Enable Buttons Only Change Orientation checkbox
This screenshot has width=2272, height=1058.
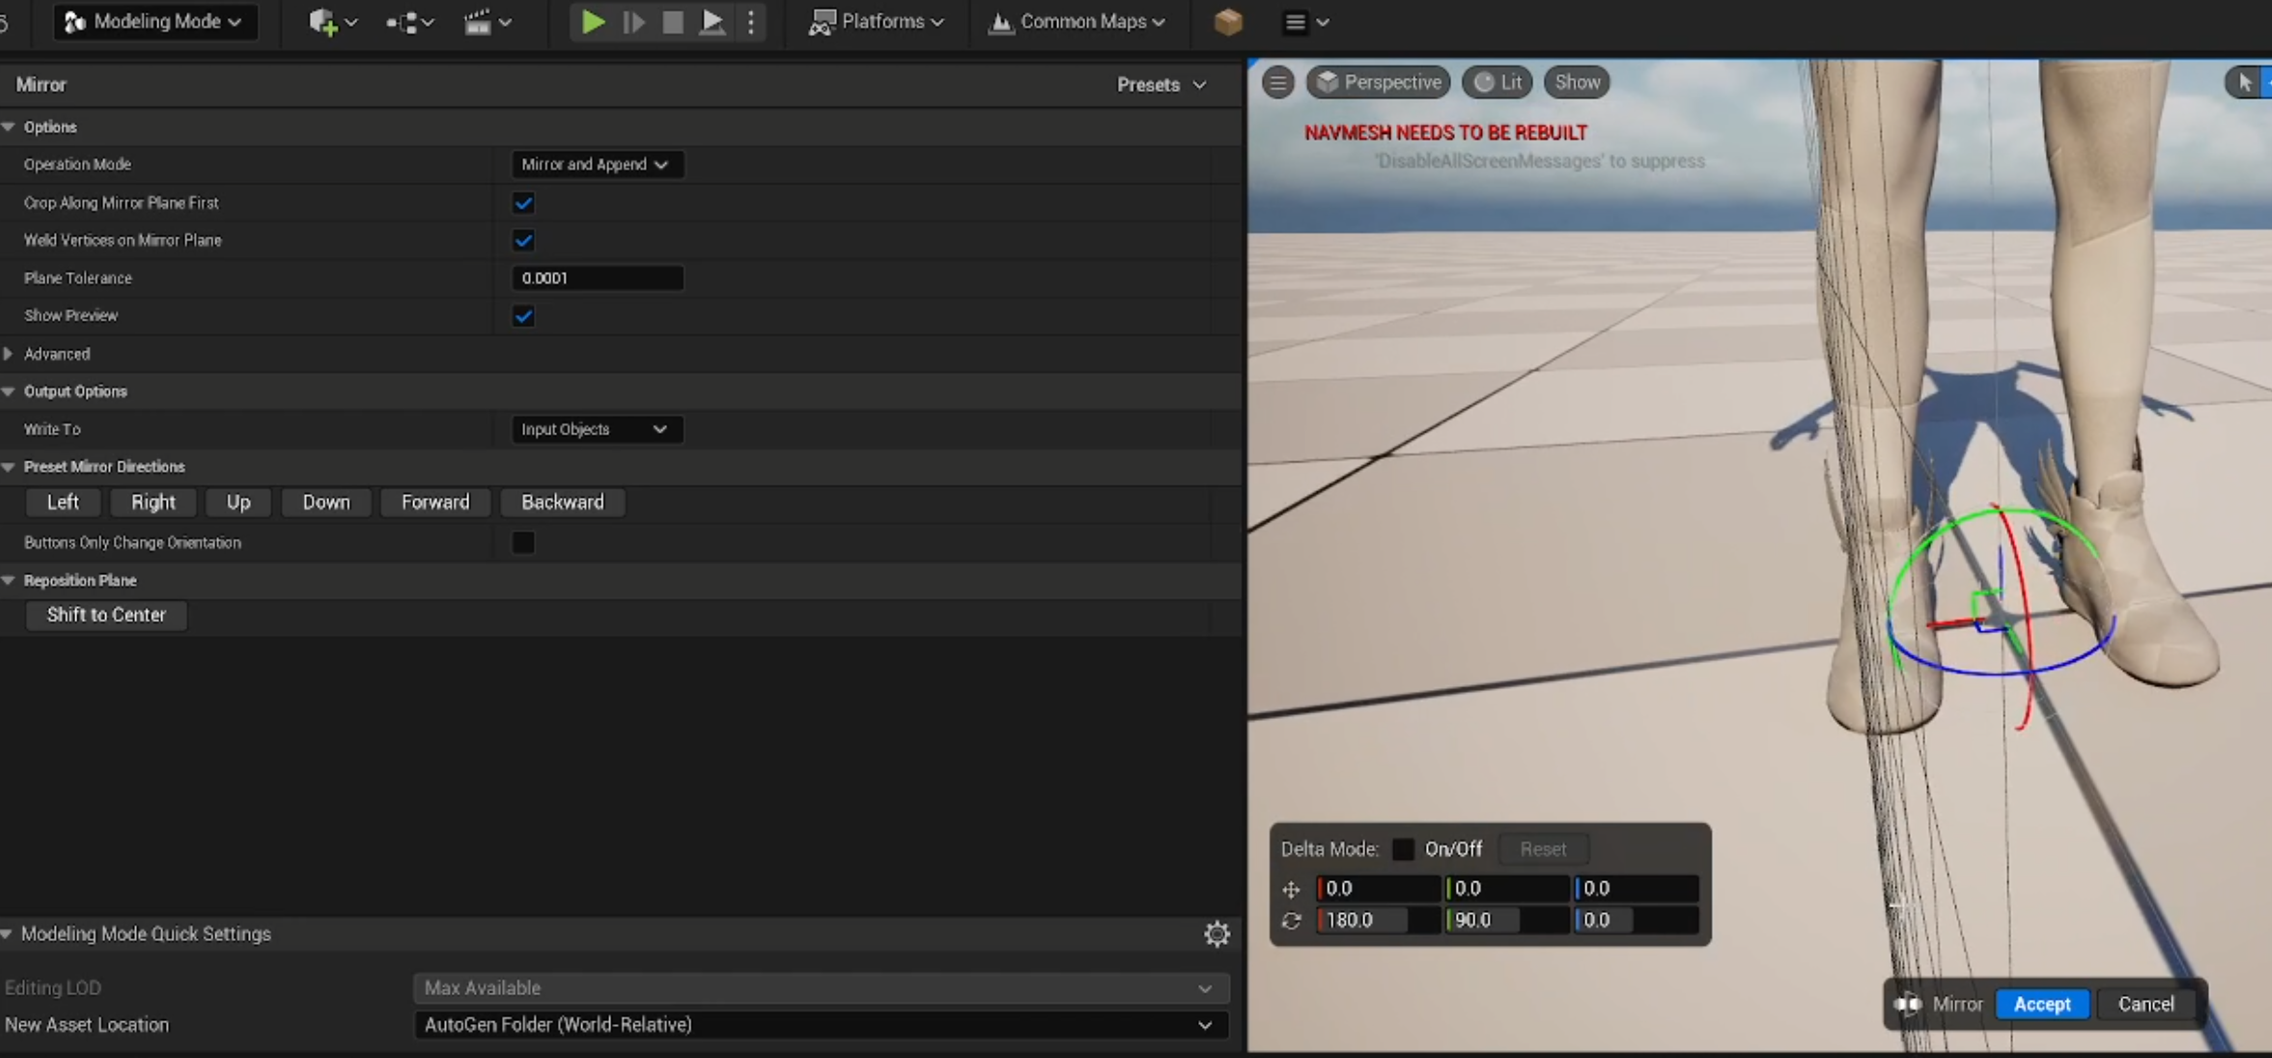point(523,543)
